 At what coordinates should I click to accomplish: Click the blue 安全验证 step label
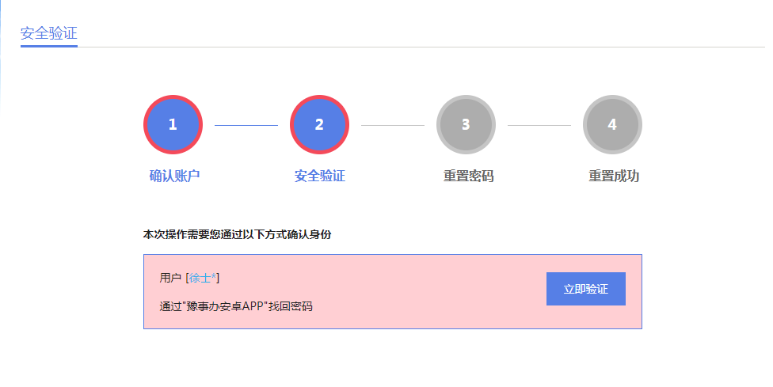320,176
